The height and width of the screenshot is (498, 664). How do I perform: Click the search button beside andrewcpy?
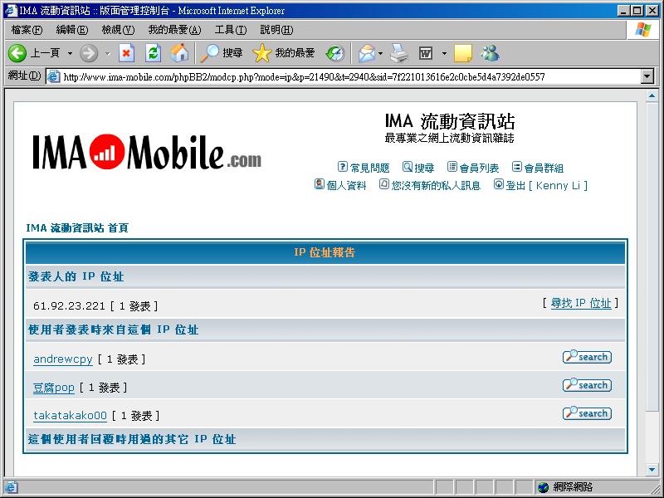coord(586,357)
